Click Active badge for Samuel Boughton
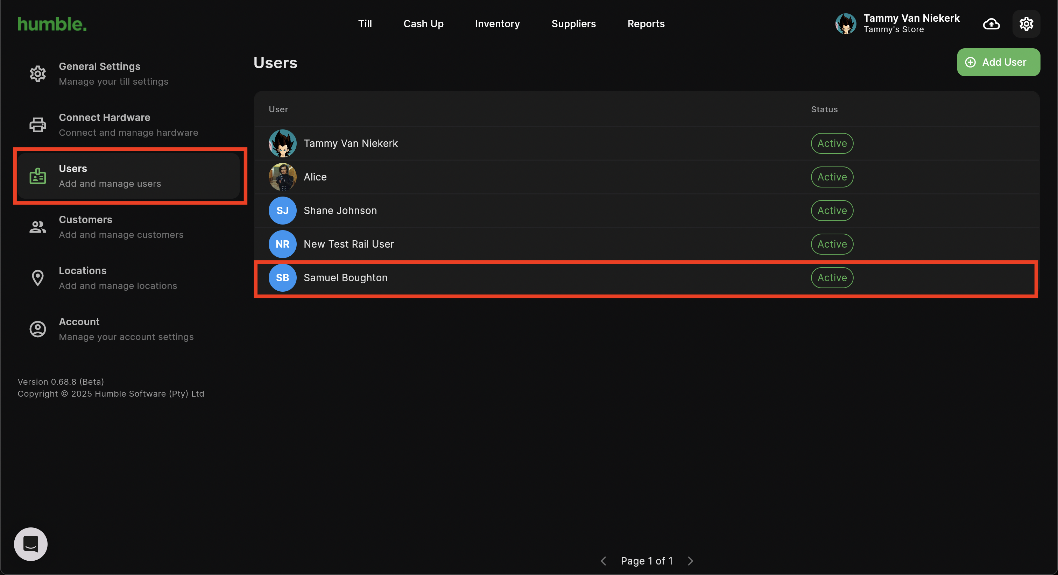1058x575 pixels. click(832, 278)
